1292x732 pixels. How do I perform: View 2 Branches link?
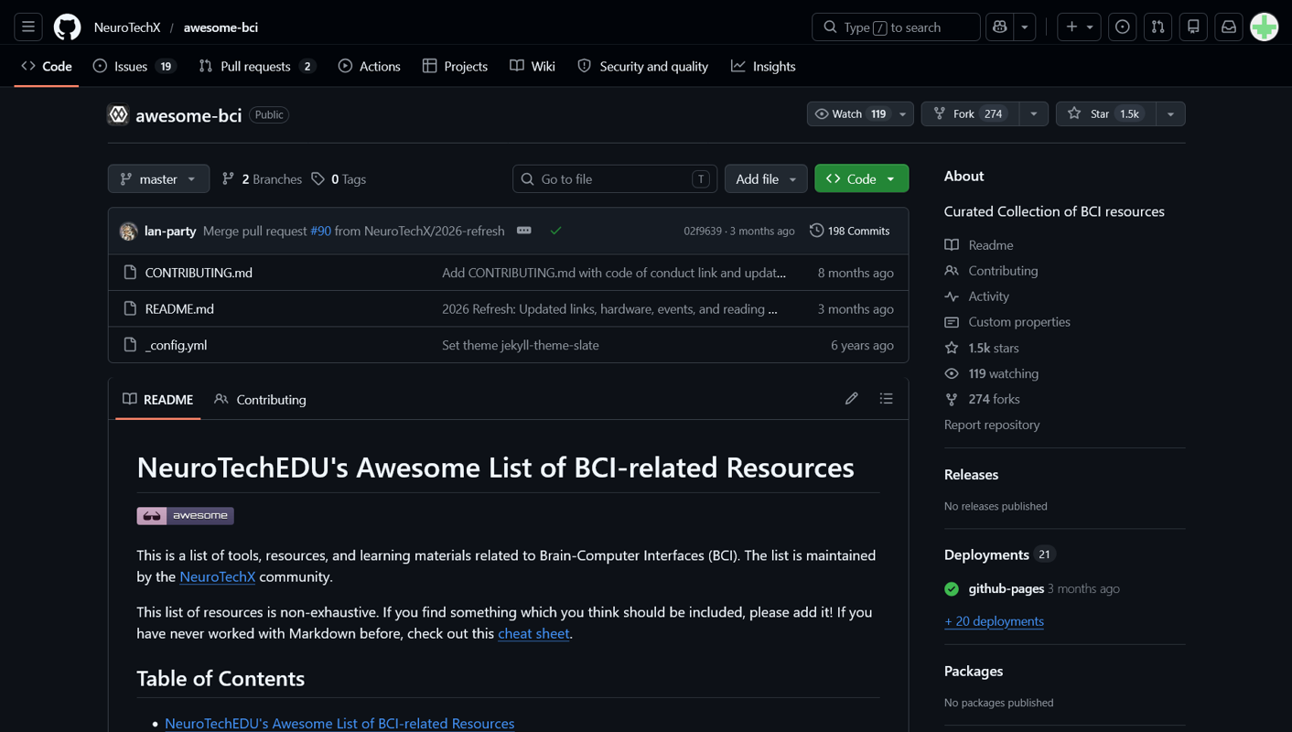(x=262, y=178)
